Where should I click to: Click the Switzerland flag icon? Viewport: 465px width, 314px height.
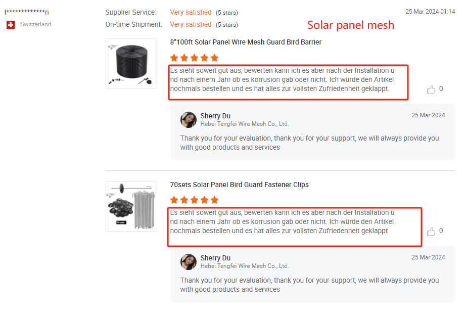click(11, 24)
